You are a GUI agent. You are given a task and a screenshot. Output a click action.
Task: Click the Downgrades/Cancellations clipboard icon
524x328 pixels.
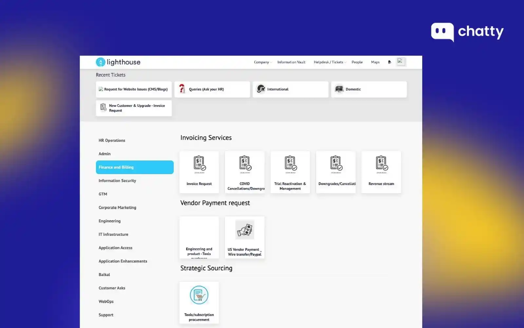coord(335,164)
